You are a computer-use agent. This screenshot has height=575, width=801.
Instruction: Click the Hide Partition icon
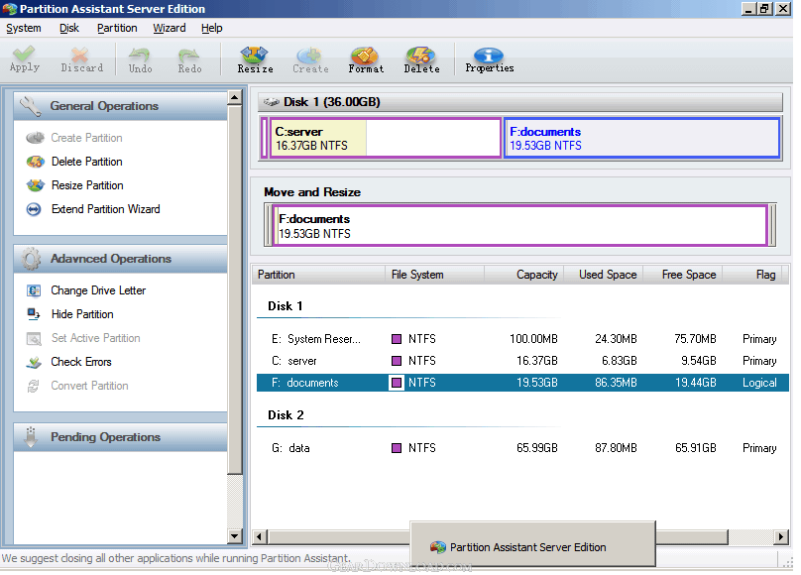(34, 314)
